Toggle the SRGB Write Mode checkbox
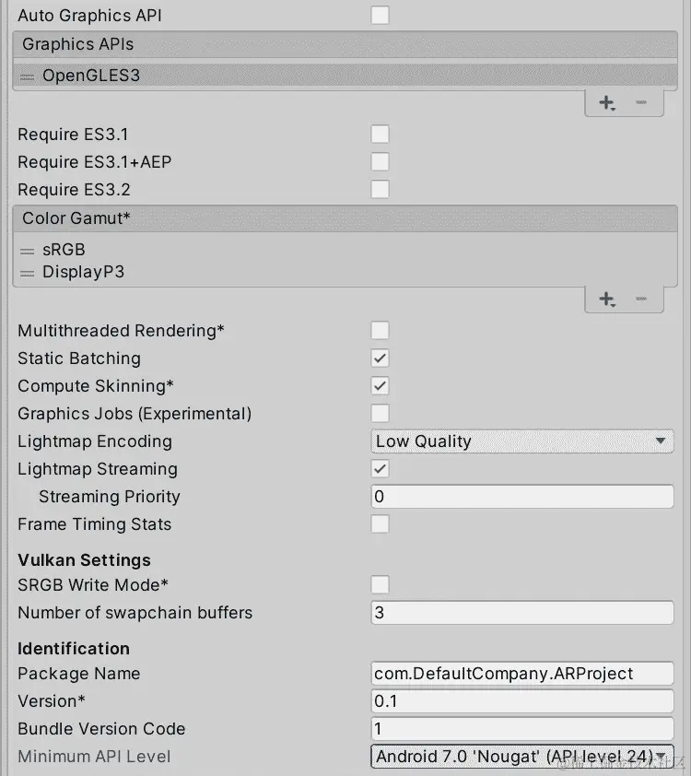Image resolution: width=691 pixels, height=776 pixels. [380, 584]
